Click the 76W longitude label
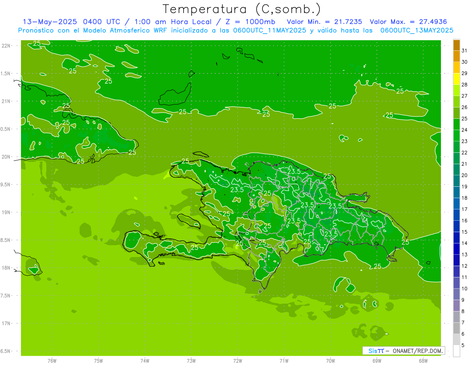 coord(52,361)
